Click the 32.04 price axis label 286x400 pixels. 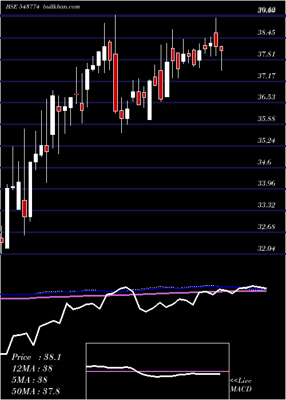coord(267,248)
